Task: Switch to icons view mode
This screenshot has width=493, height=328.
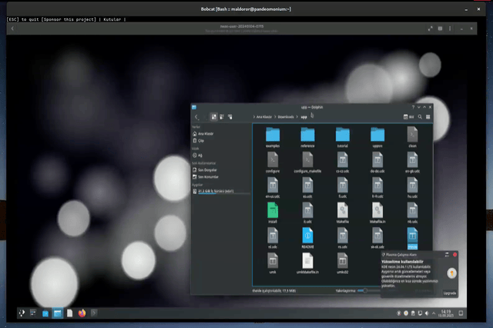Action: coord(213,117)
